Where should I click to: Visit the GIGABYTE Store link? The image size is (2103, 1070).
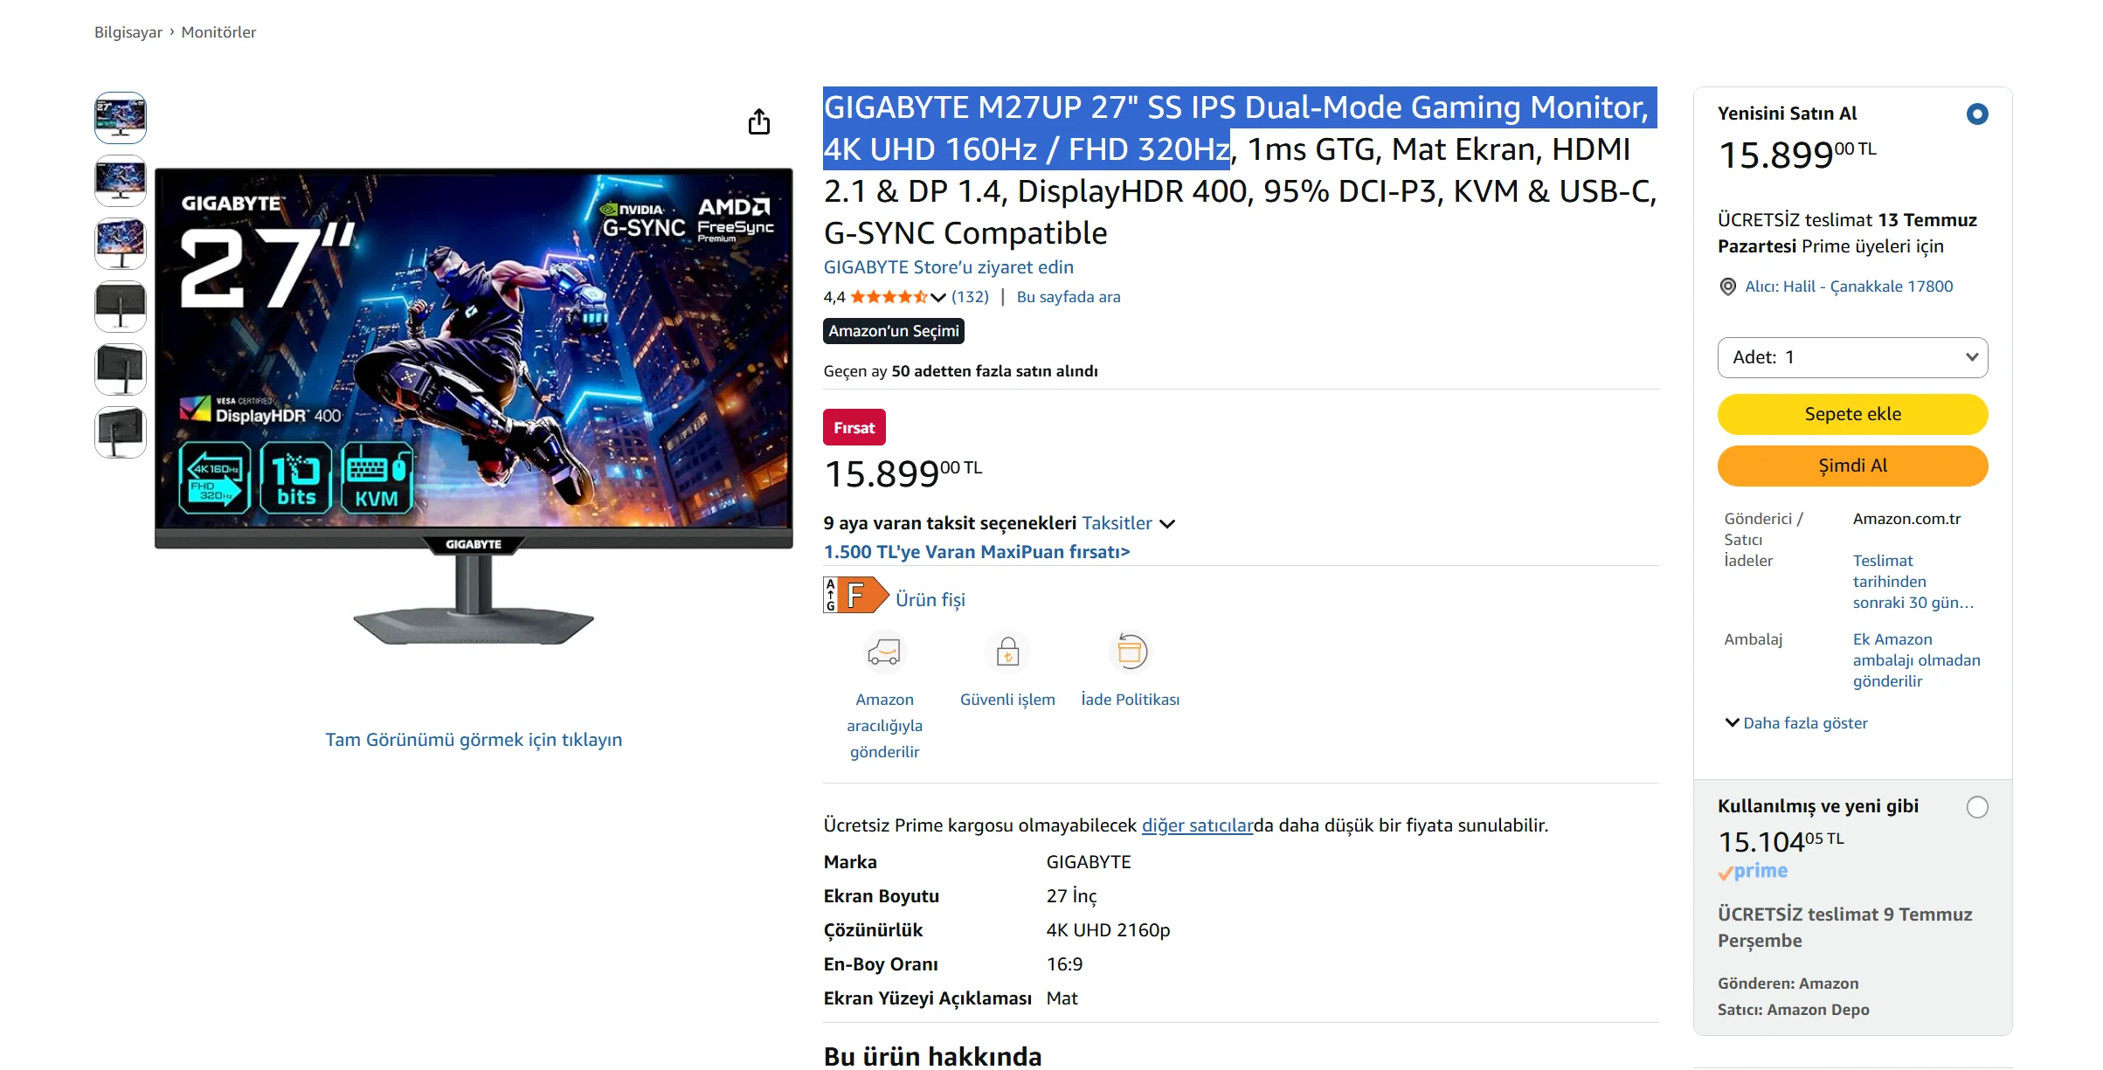click(x=949, y=267)
